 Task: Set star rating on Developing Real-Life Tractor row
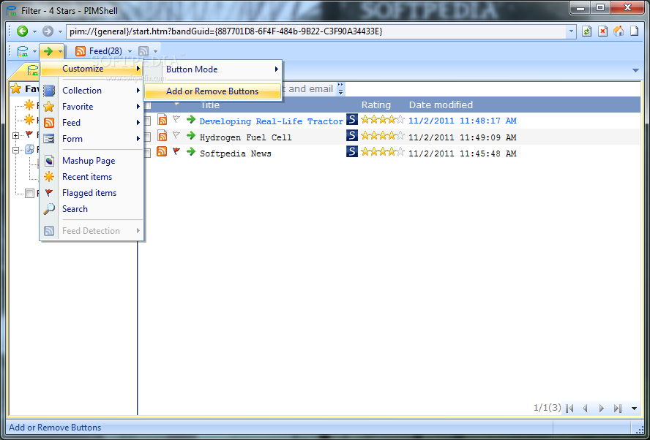pyautogui.click(x=382, y=120)
